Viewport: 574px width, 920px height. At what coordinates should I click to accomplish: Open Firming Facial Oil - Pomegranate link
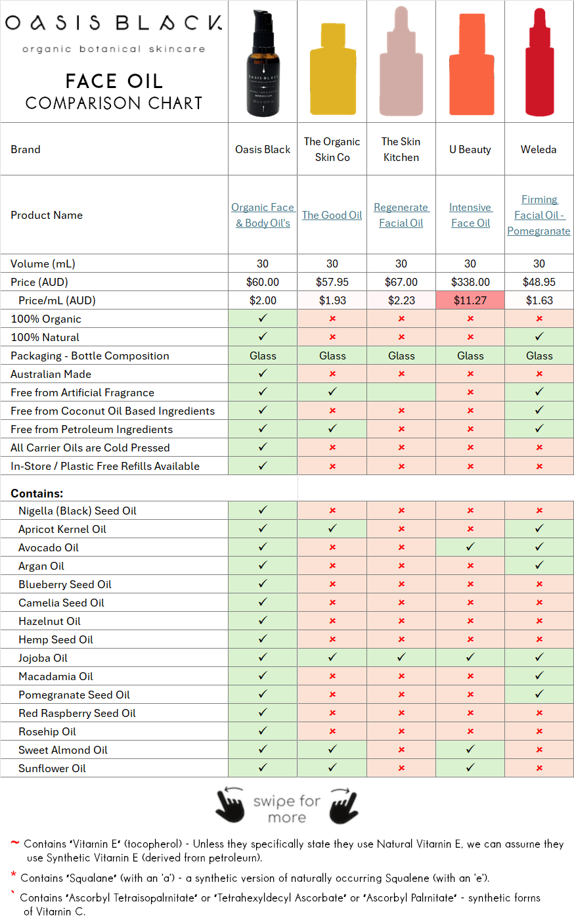[539, 215]
